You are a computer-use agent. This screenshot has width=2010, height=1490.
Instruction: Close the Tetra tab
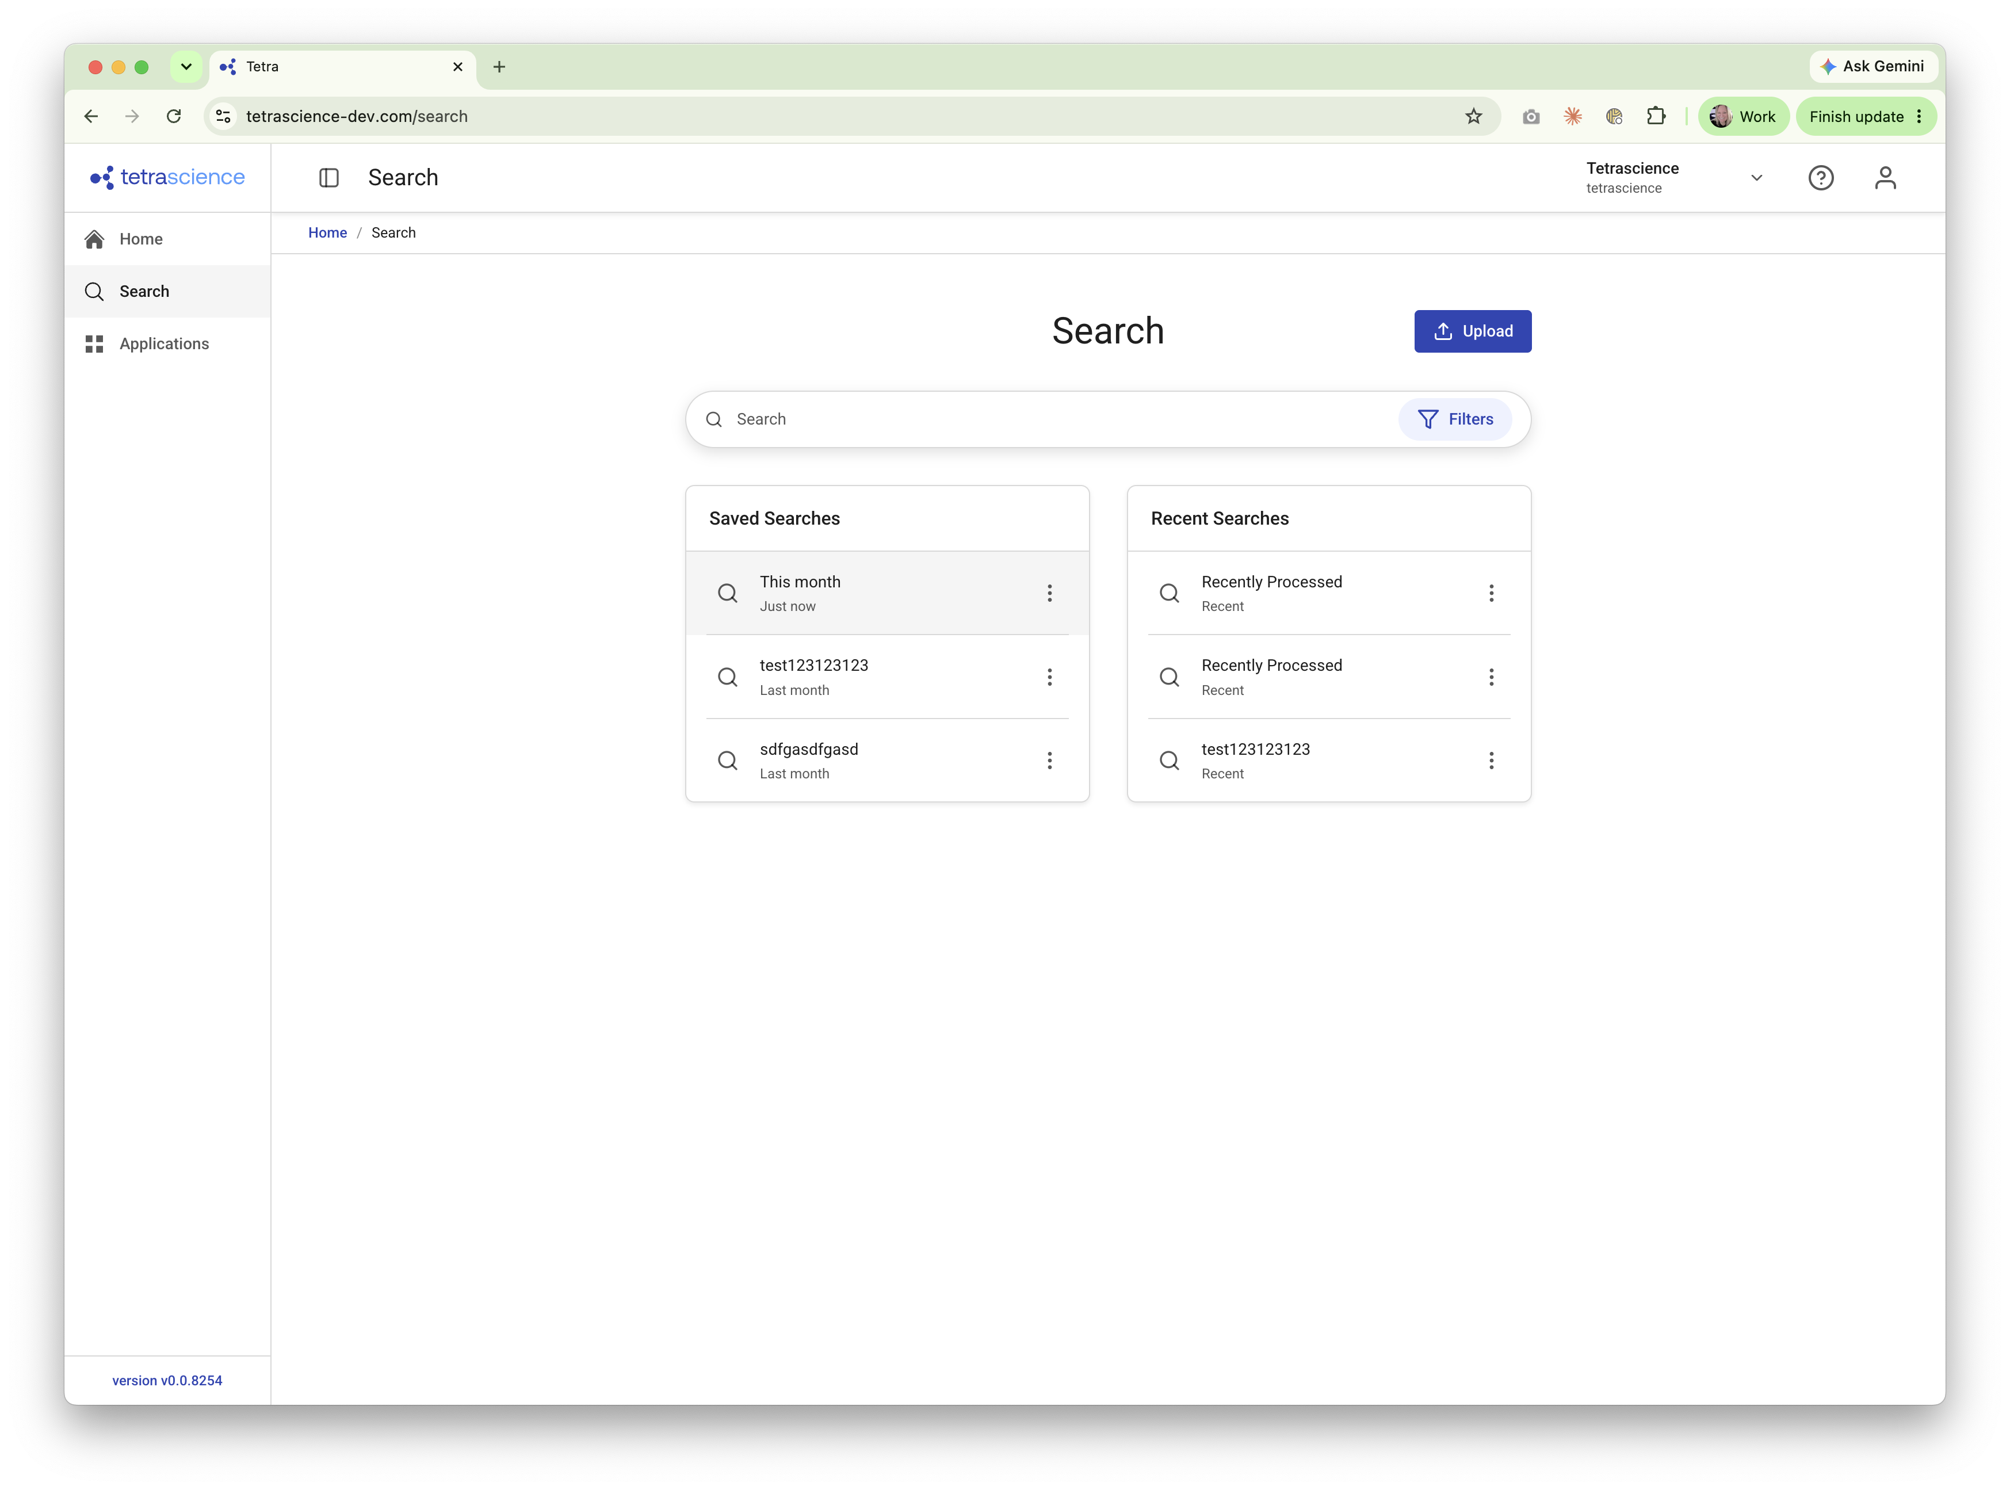click(457, 67)
